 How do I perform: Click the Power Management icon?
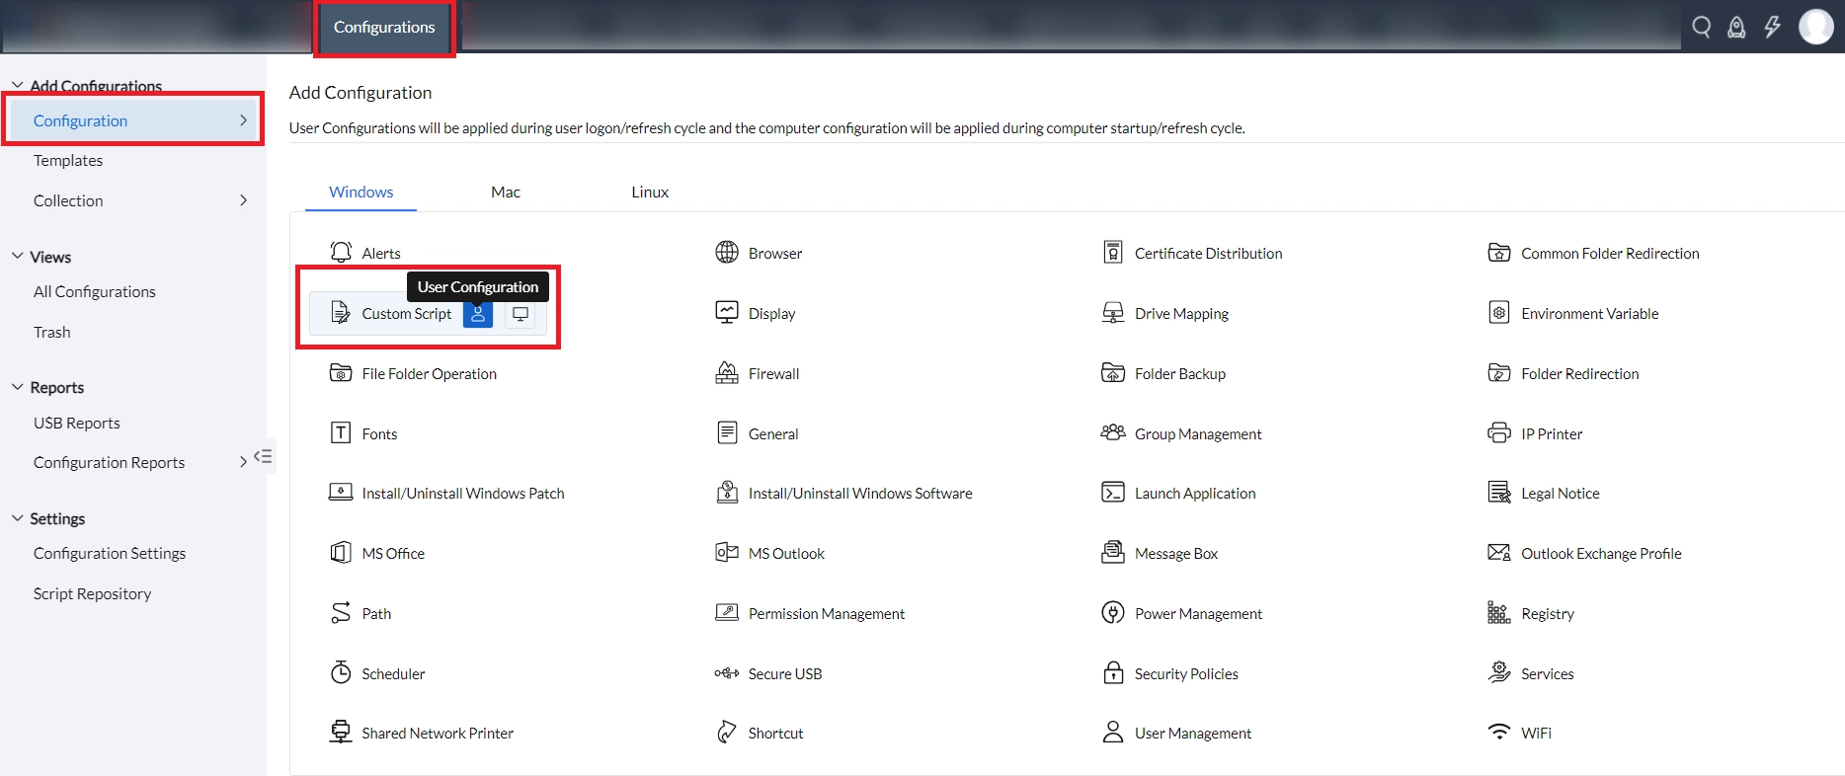tap(1113, 613)
